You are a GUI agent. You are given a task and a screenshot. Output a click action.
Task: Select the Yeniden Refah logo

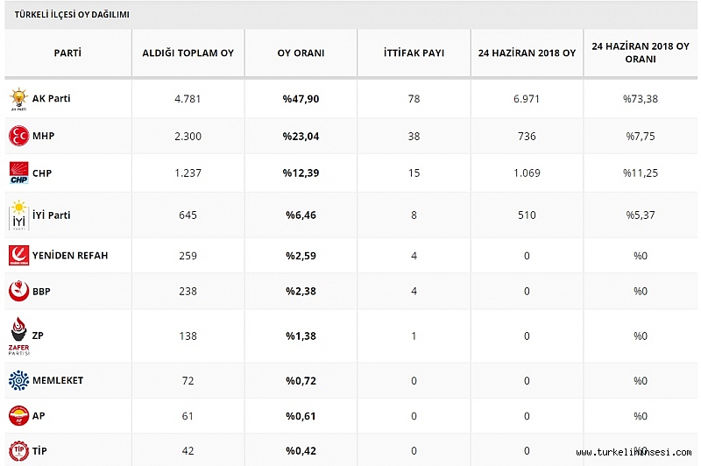(18, 255)
